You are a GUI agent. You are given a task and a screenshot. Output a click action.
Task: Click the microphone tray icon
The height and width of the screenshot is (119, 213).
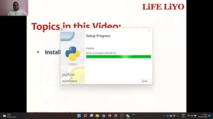pyautogui.click(x=178, y=116)
